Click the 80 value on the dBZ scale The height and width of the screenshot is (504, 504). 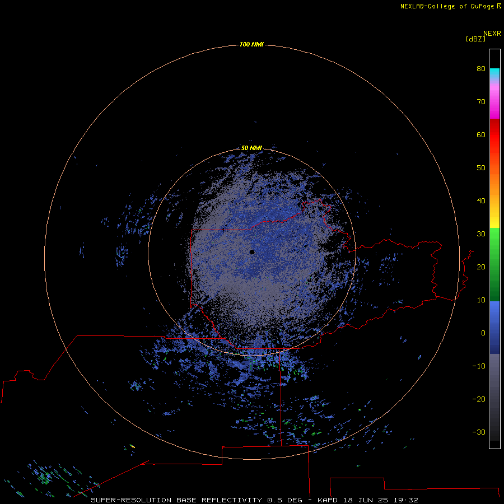[481, 68]
